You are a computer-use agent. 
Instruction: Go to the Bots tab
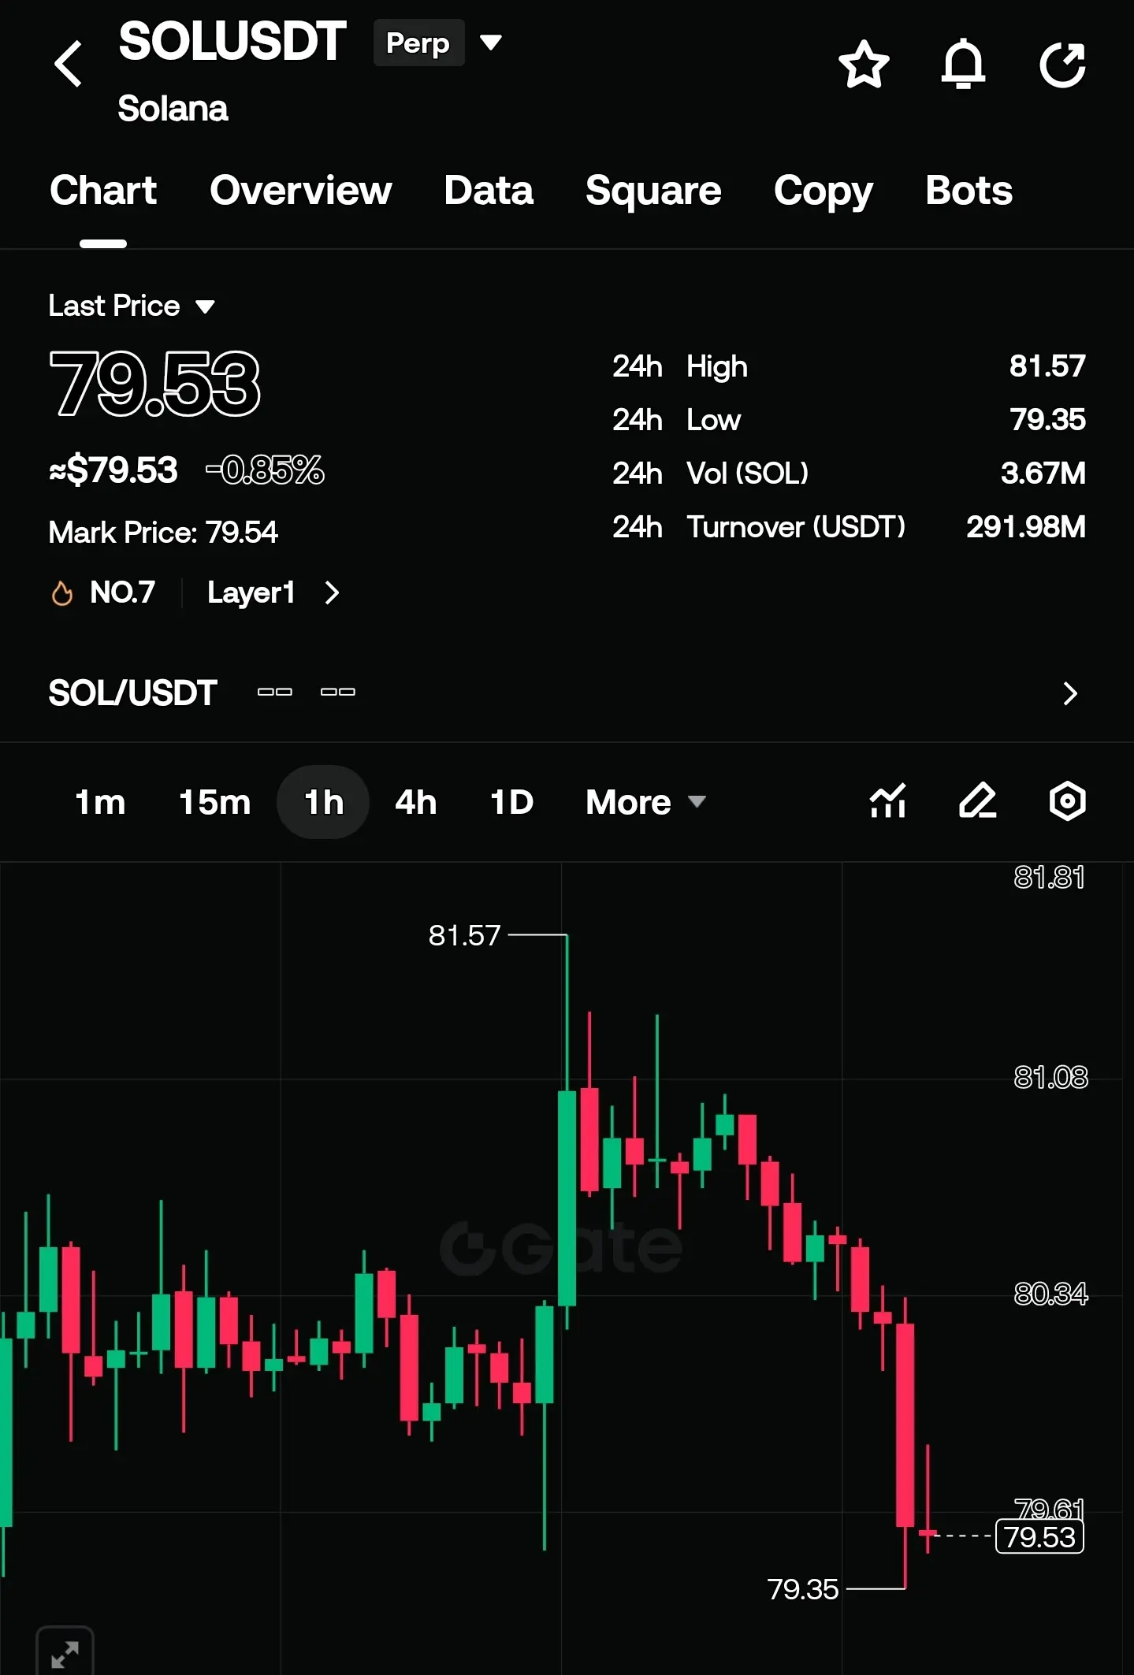point(969,191)
